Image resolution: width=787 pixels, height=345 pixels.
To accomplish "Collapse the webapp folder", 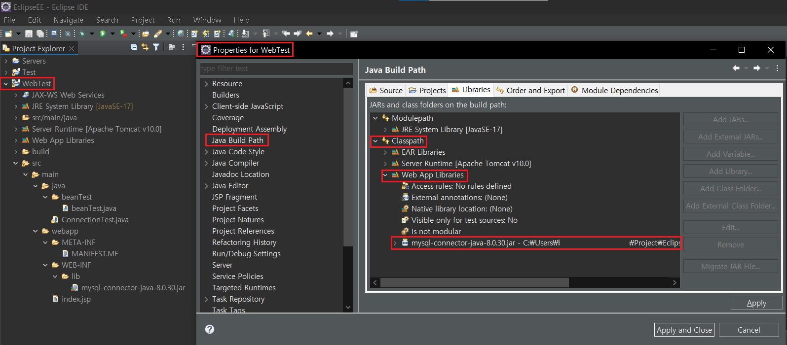I will (x=36, y=231).
